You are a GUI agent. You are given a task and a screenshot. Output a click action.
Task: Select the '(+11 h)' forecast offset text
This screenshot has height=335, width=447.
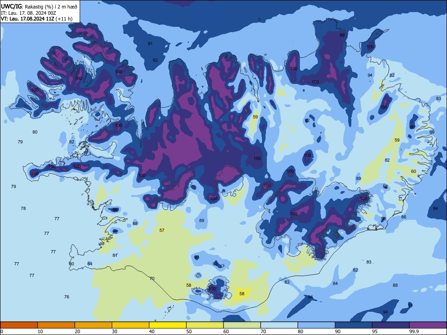[x=64, y=19]
